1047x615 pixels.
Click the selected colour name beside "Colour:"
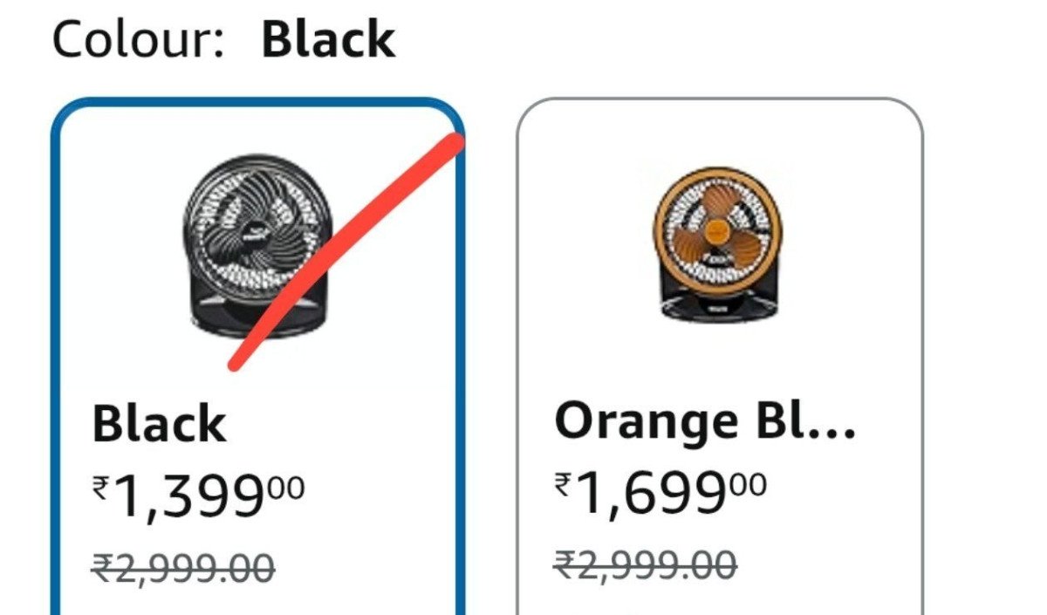point(328,40)
